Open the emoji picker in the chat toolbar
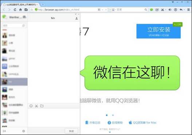This screenshot has height=135, width=192. click(31, 106)
